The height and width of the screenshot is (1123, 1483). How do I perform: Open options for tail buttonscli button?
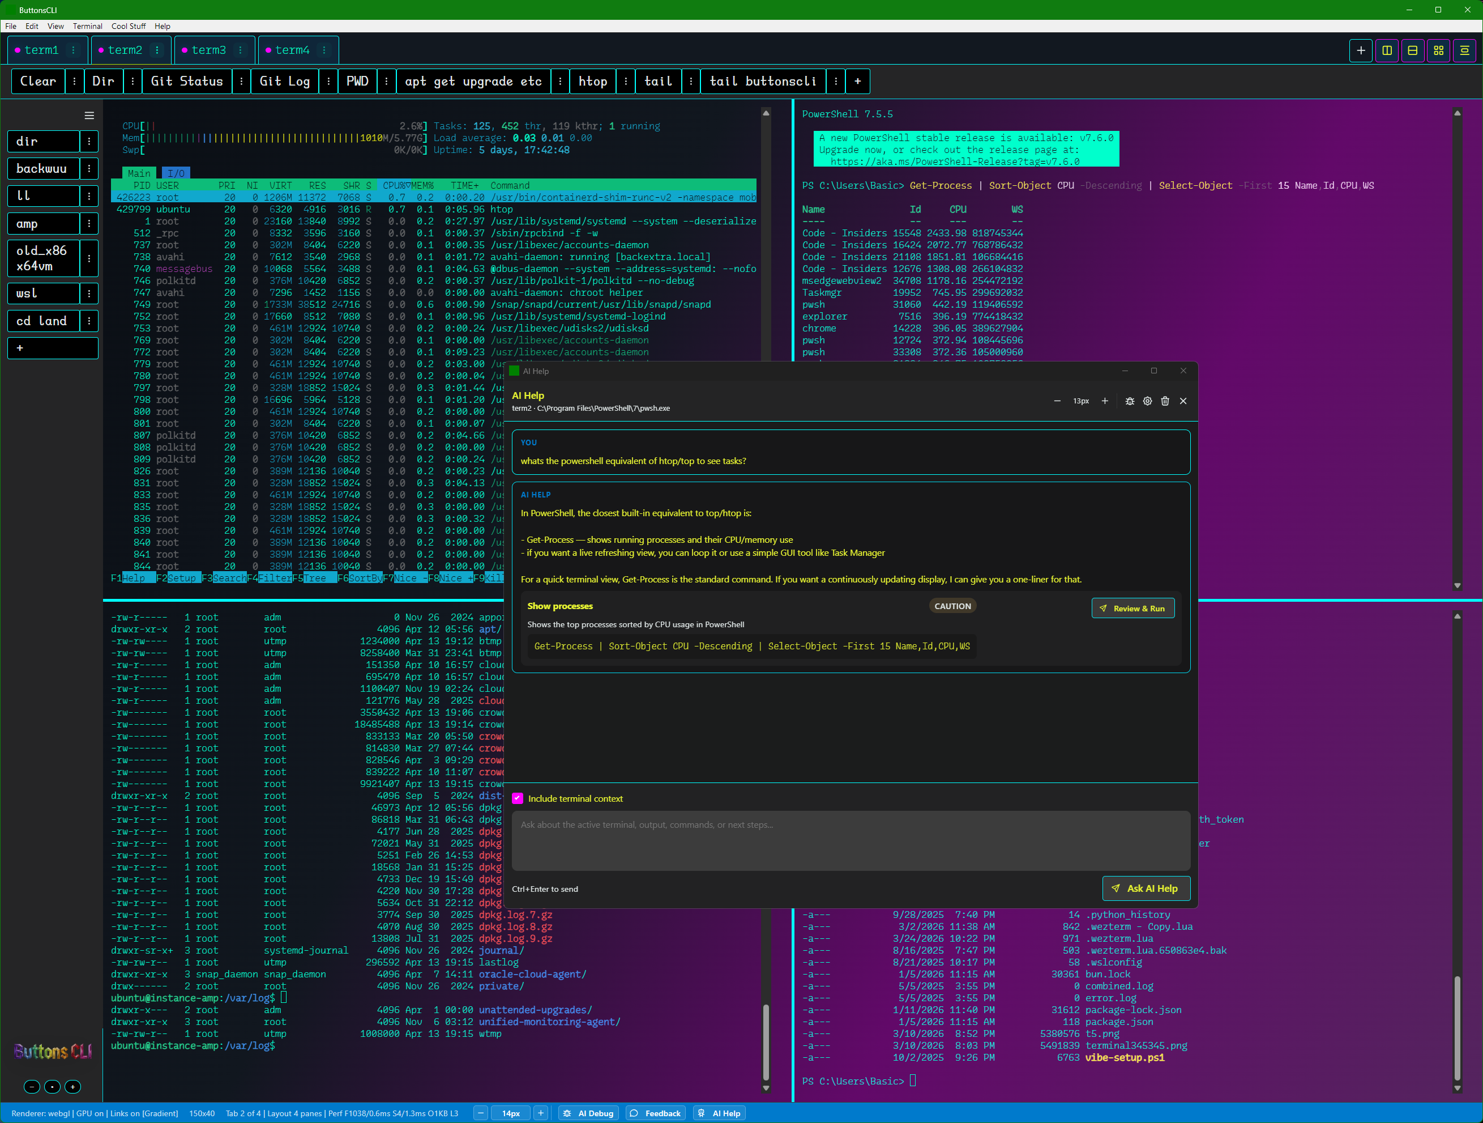point(835,81)
